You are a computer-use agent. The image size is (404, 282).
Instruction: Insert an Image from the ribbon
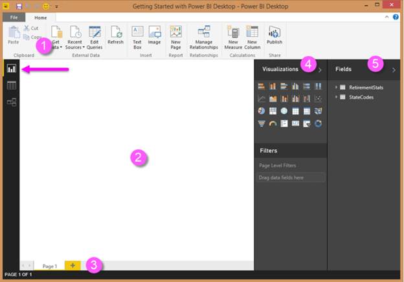coord(154,35)
